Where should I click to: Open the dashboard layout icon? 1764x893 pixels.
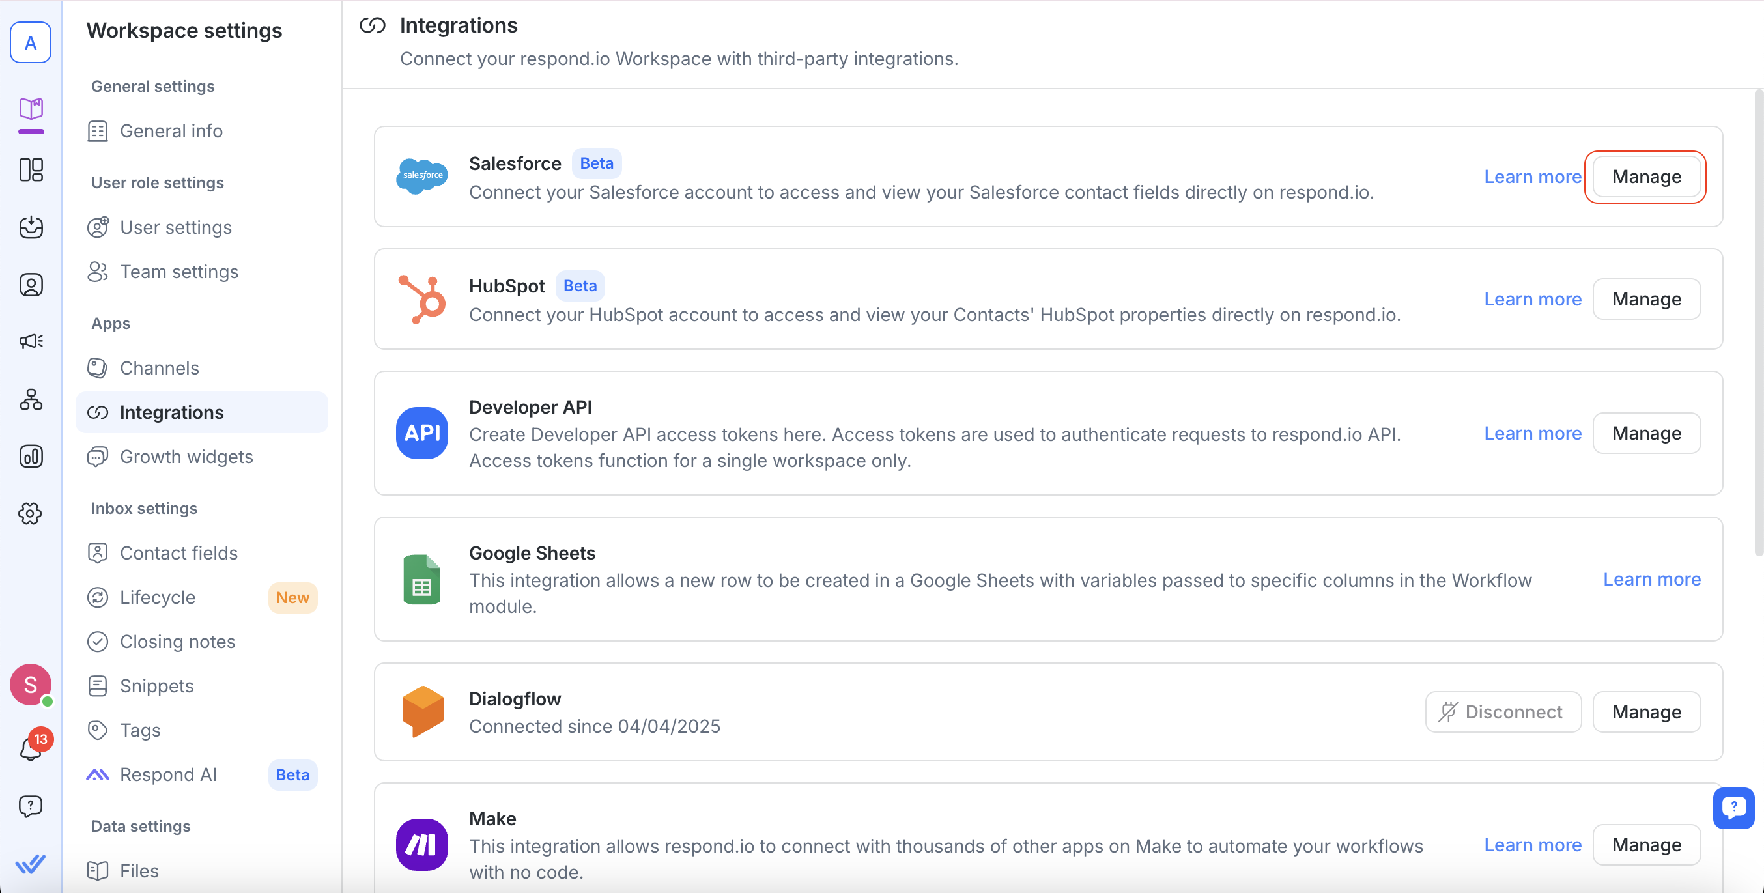(x=31, y=169)
